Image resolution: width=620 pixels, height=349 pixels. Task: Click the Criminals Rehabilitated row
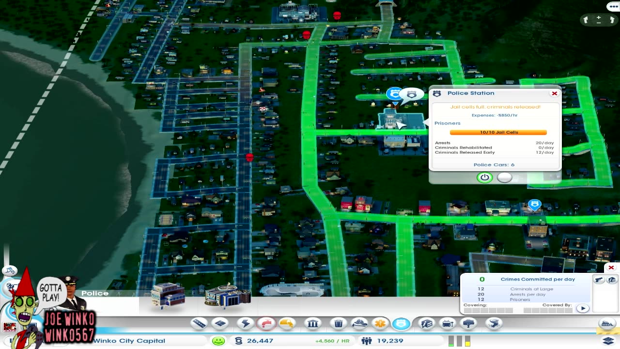tap(495, 147)
